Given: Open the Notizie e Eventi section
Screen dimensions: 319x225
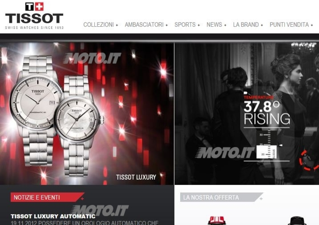Looking at the screenshot, I should [37, 197].
